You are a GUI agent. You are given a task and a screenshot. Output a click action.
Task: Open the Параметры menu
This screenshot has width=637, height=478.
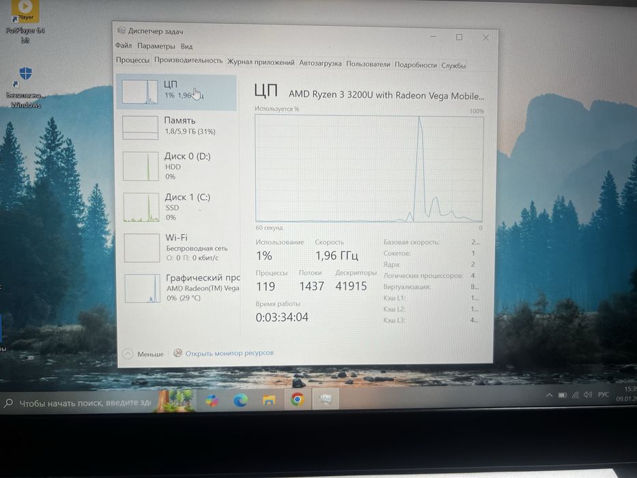(156, 46)
